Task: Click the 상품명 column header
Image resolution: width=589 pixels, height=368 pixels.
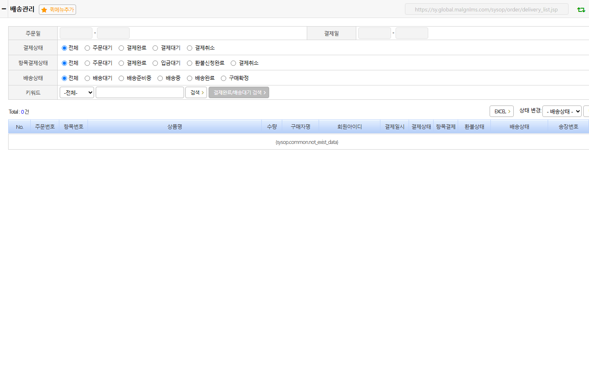Action: (175, 127)
